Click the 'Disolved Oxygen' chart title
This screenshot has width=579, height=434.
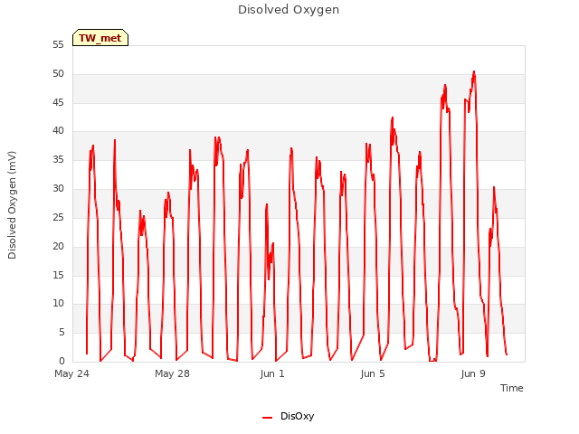click(x=289, y=10)
